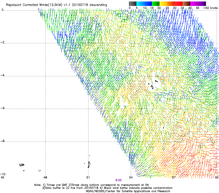Image resolution: width=219 pixels, height=193 pixels.
Task: Click the gray 0-5 knots legend swatch
Action: pyautogui.click(x=133, y=4)
